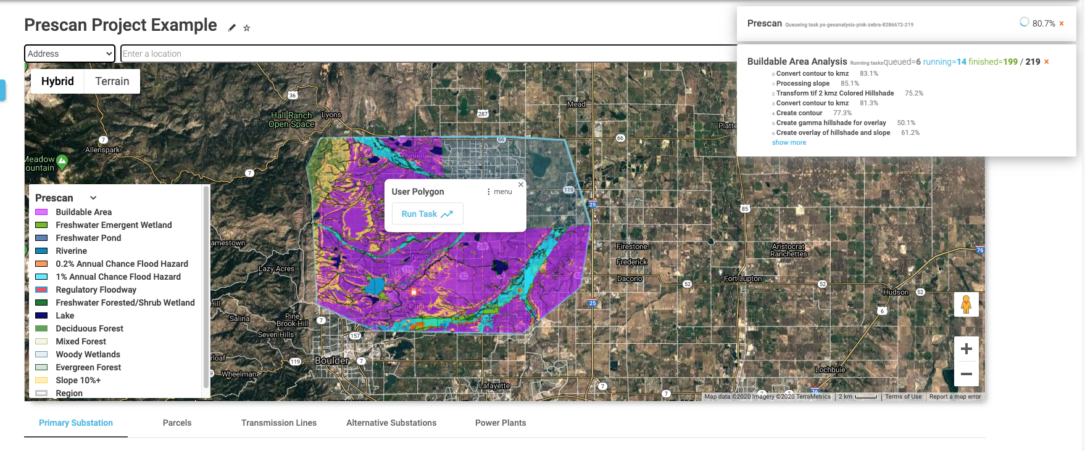
Task: Click the pencil edit icon beside project title
Action: [x=232, y=28]
